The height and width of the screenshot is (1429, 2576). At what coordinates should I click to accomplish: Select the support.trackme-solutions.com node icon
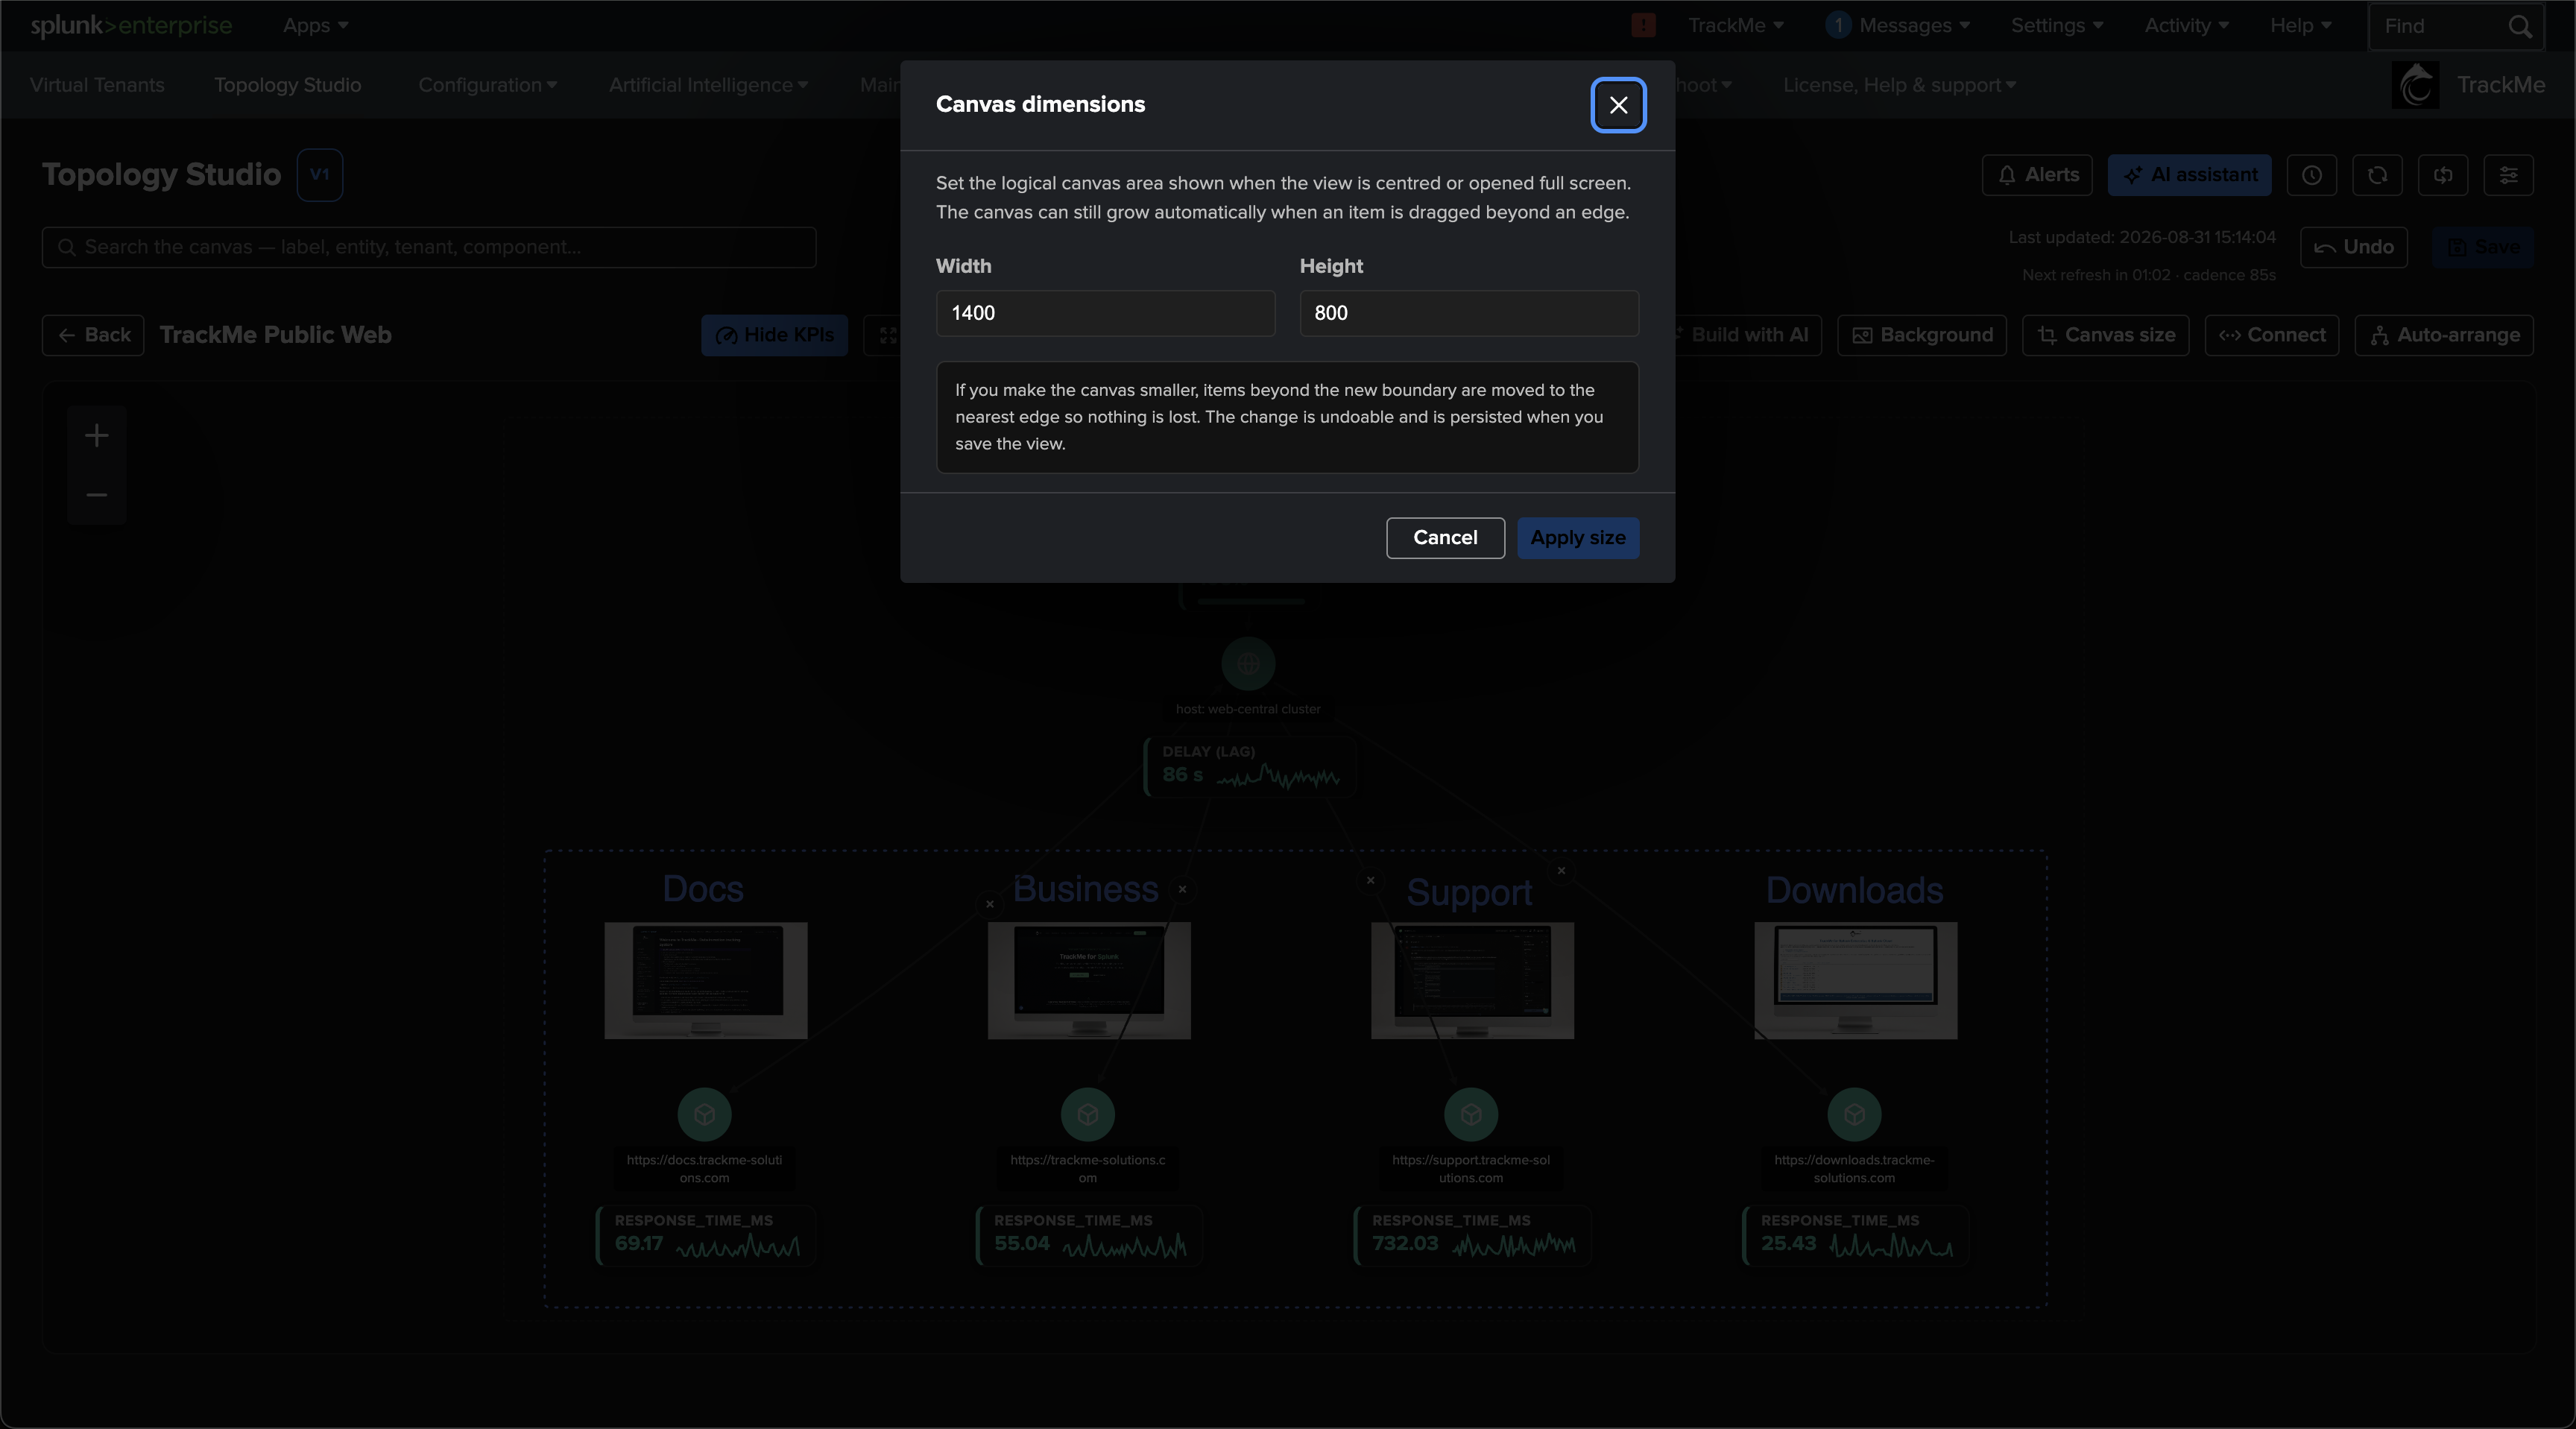pos(1471,1114)
